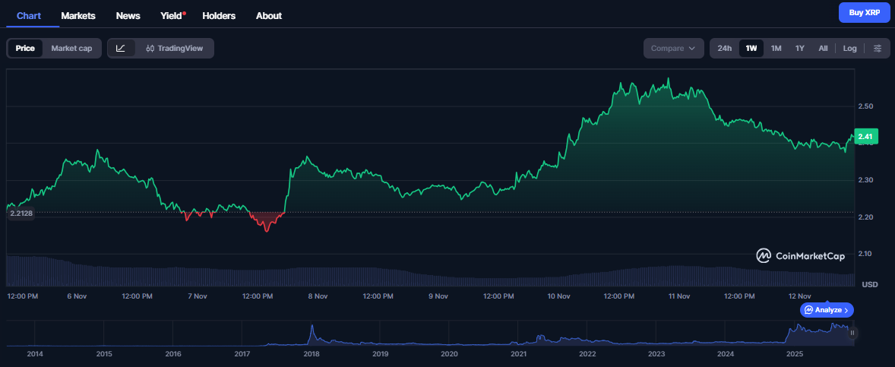The height and width of the screenshot is (367, 895).
Task: Switch to the line chart view icon
Action: (x=121, y=49)
